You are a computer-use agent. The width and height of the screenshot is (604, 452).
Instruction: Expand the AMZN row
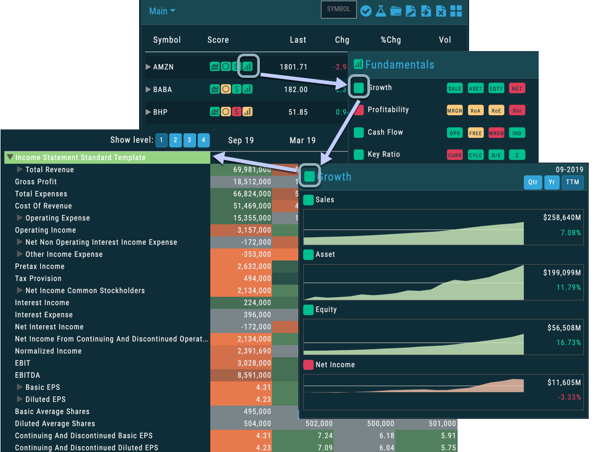(x=148, y=67)
